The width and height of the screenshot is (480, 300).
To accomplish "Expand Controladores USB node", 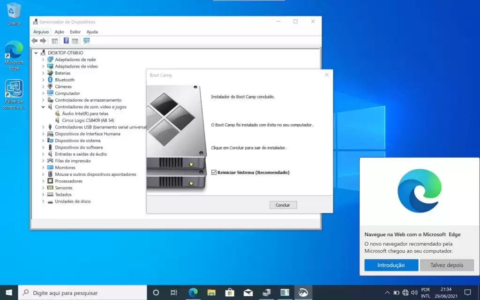I will [x=43, y=127].
